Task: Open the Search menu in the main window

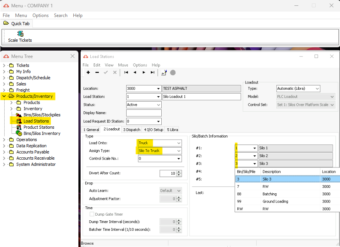Action: pyautogui.click(x=61, y=15)
